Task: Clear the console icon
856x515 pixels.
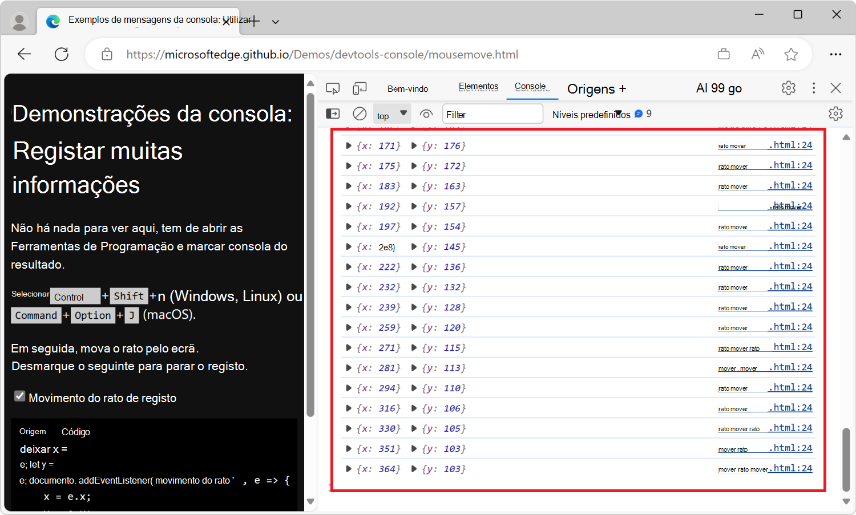Action: (360, 113)
